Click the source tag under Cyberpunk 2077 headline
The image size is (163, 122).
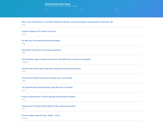(x=24, y=109)
